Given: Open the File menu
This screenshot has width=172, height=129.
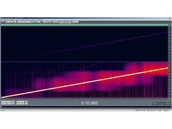Looking at the screenshot, I should click(1, 20).
